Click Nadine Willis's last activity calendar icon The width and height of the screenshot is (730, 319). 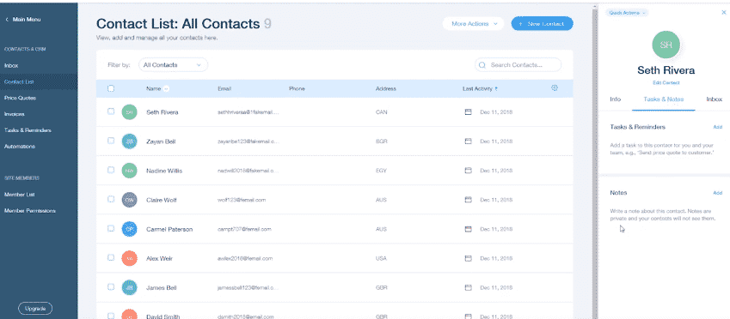[x=469, y=171]
